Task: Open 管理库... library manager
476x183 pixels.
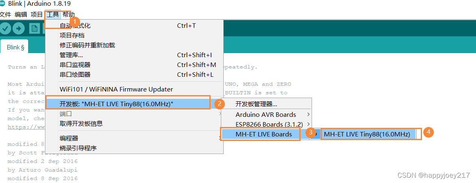Action: [134, 55]
